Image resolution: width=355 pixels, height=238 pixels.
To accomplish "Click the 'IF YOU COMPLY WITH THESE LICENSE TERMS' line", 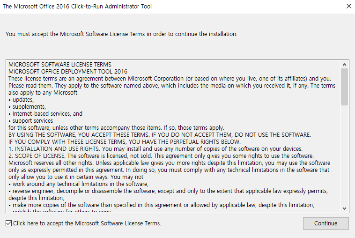I will 125,142.
